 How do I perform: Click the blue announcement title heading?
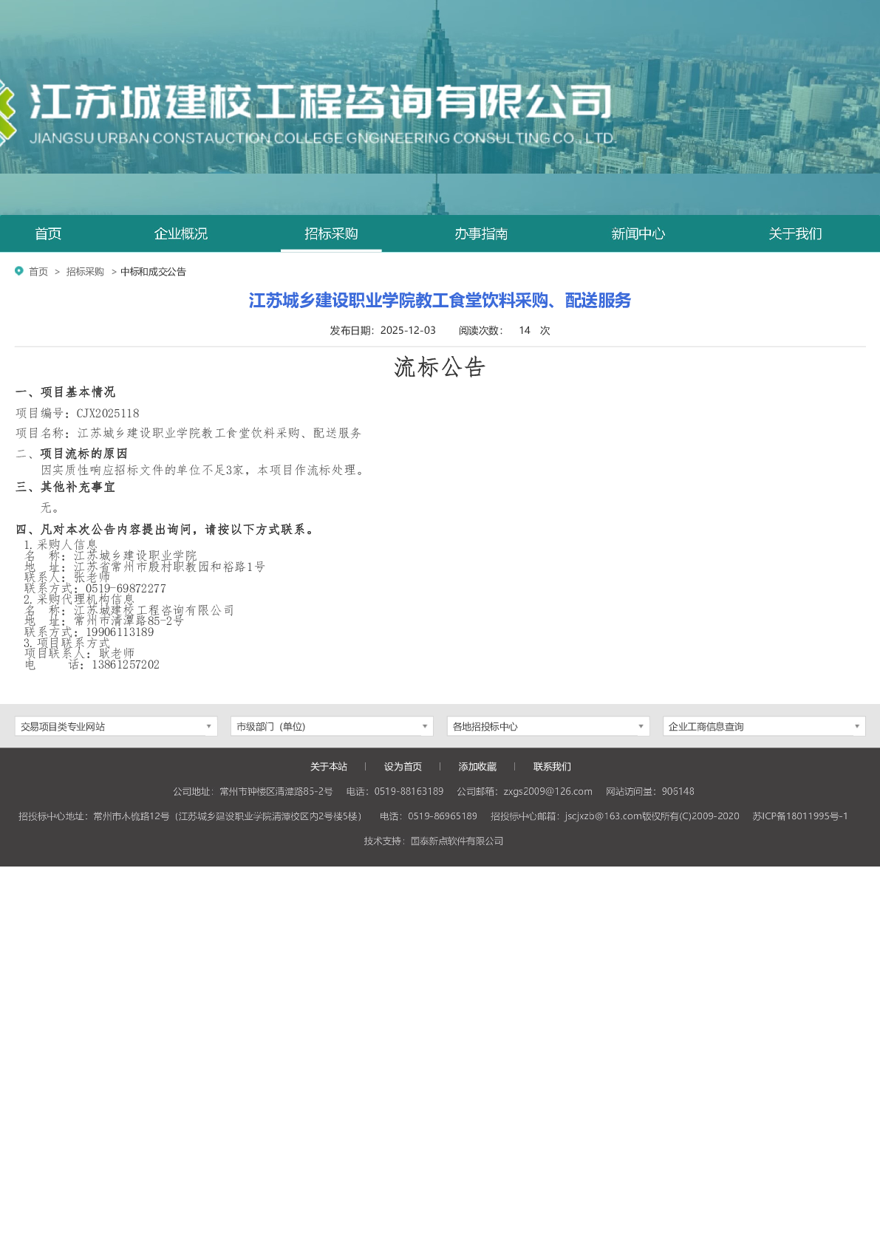[x=440, y=301]
